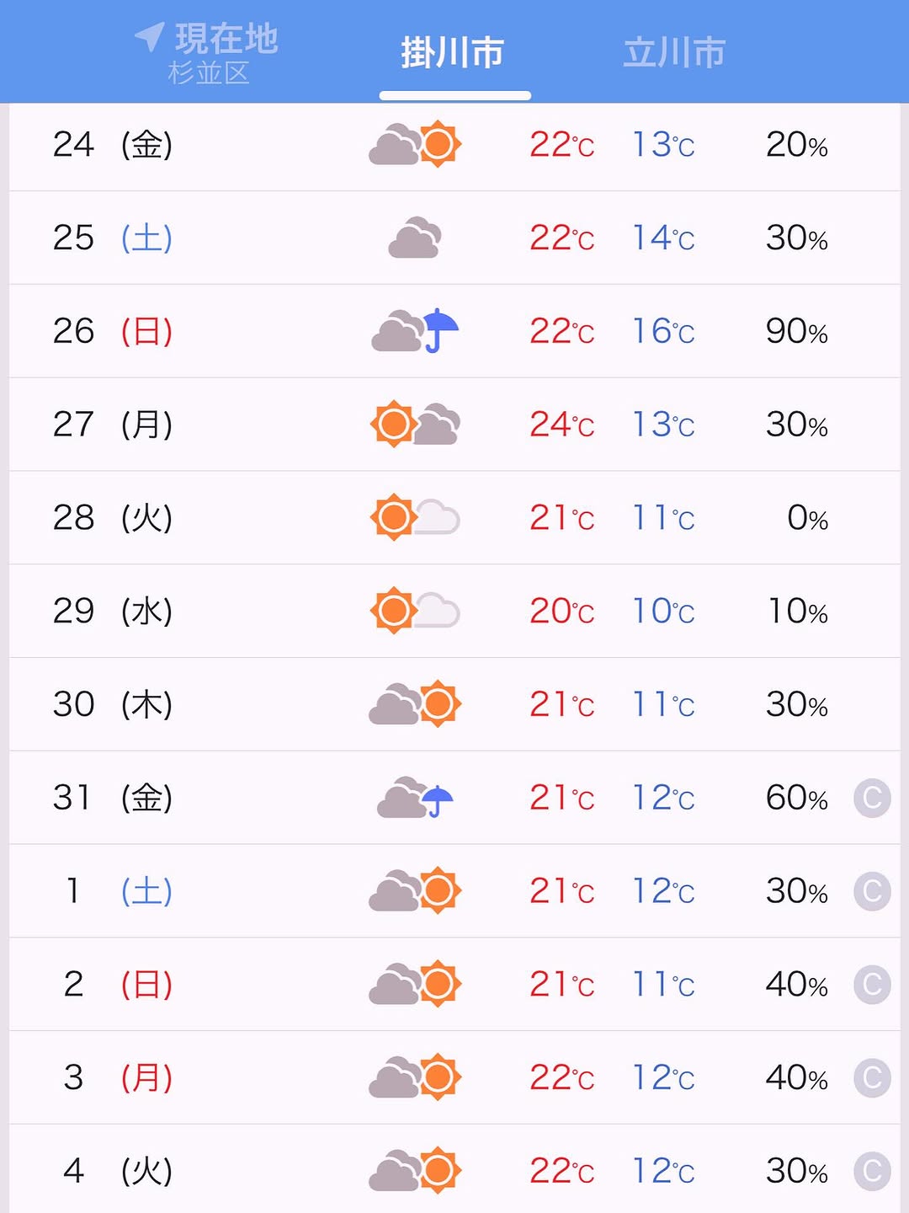Tap the C badge on the 4 (火) row
909x1213 pixels.
click(x=872, y=1171)
